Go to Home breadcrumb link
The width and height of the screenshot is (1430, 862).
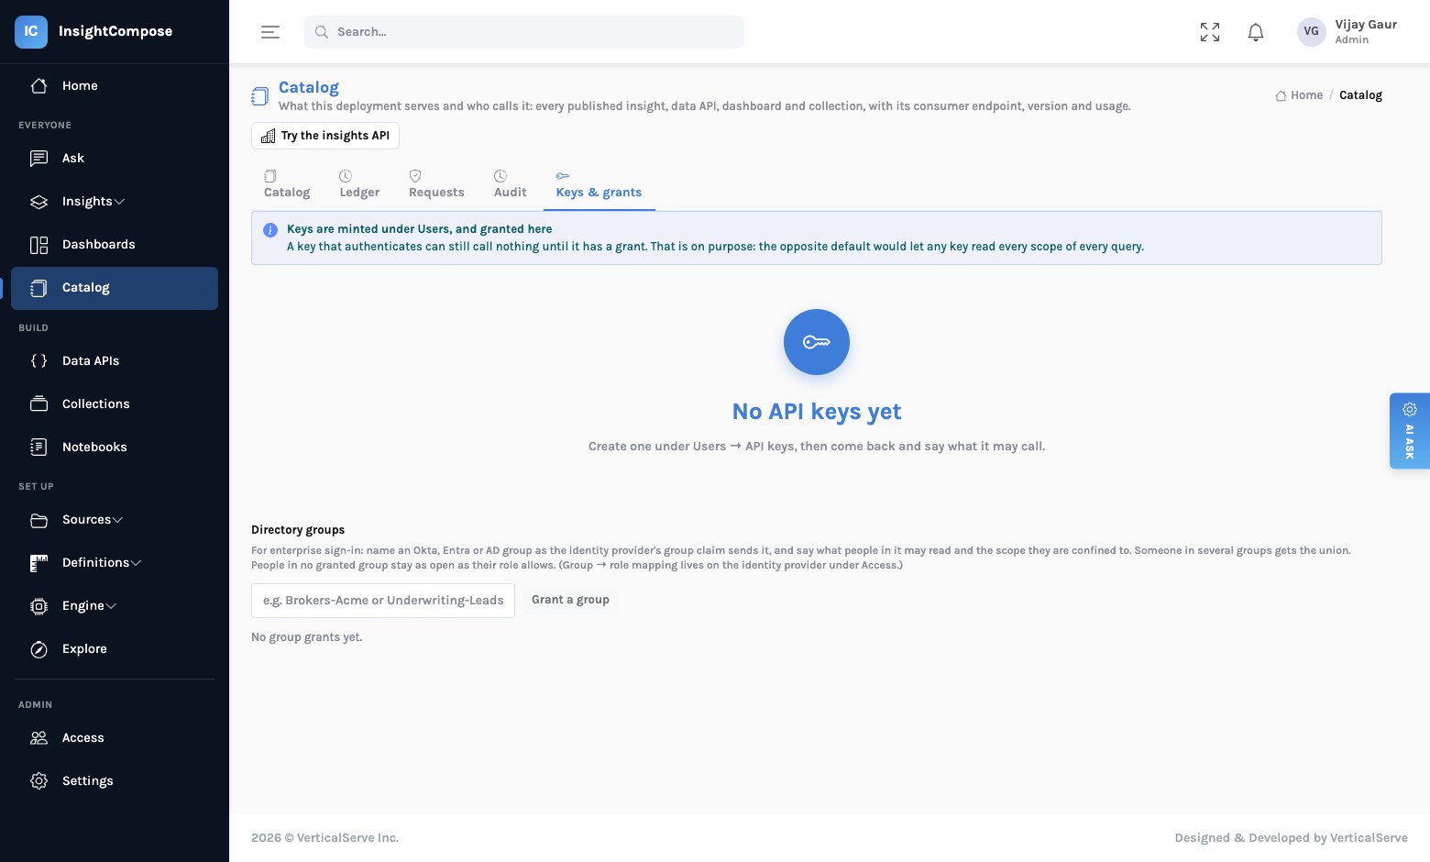point(1299,95)
